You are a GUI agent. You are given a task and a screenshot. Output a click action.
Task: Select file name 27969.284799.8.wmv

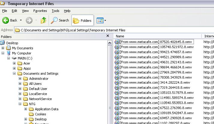156,72
